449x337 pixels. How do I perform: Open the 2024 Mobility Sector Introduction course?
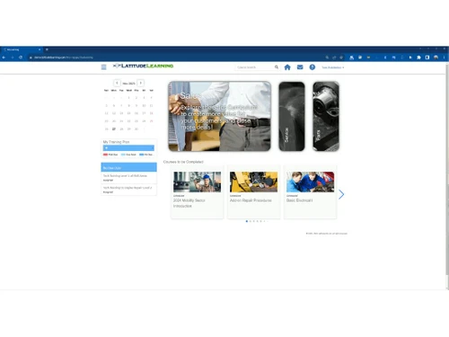click(x=198, y=191)
